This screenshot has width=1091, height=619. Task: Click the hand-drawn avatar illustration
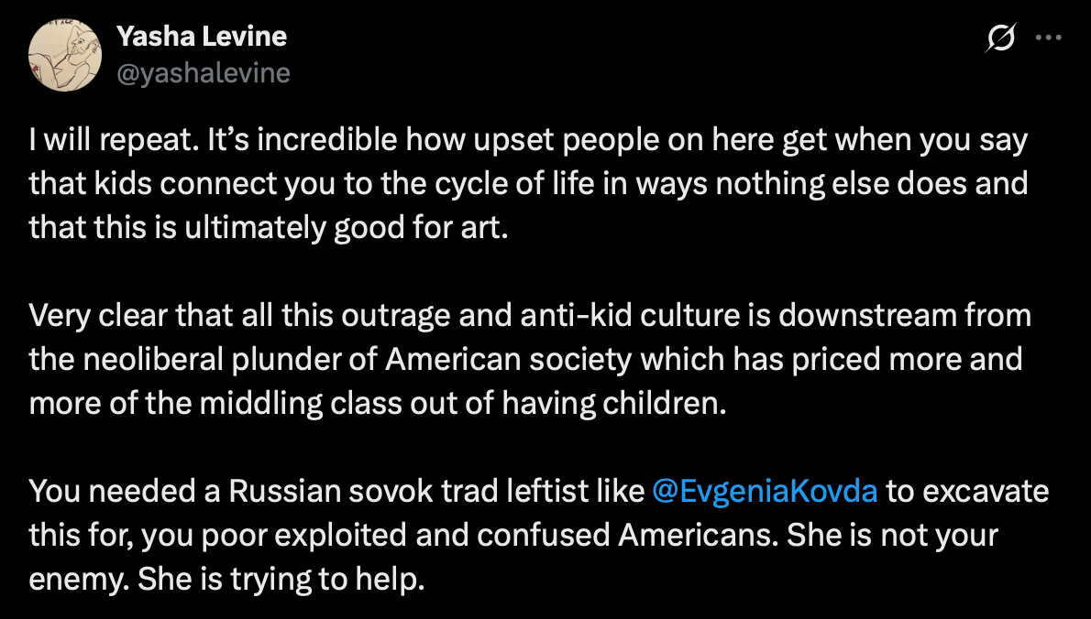click(64, 53)
